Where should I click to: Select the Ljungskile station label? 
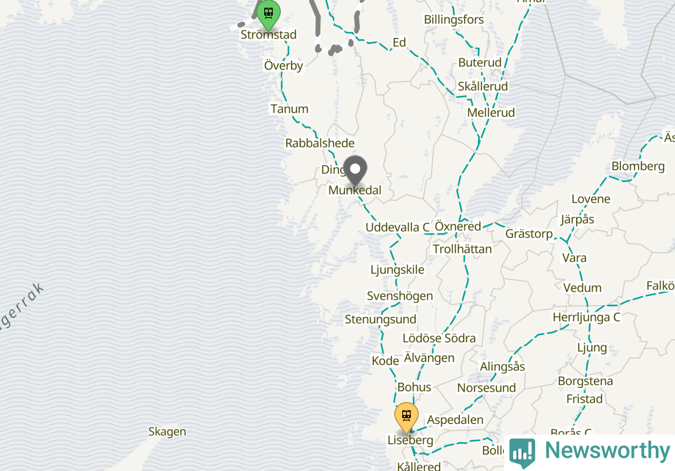397,270
